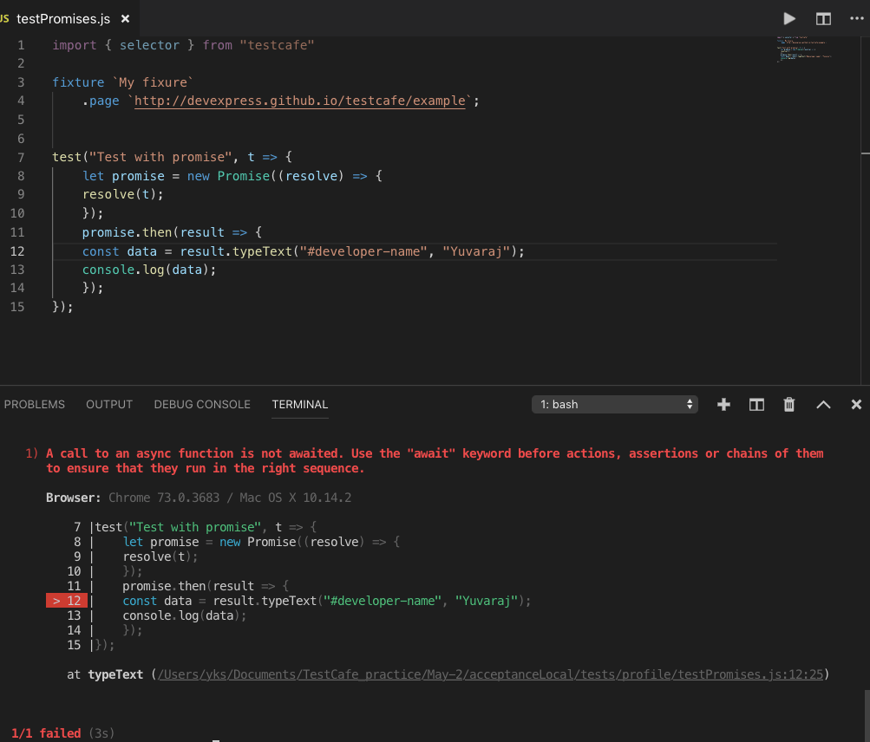Click the 'selector' identifier on line 1
This screenshot has height=742, width=870.
149,45
